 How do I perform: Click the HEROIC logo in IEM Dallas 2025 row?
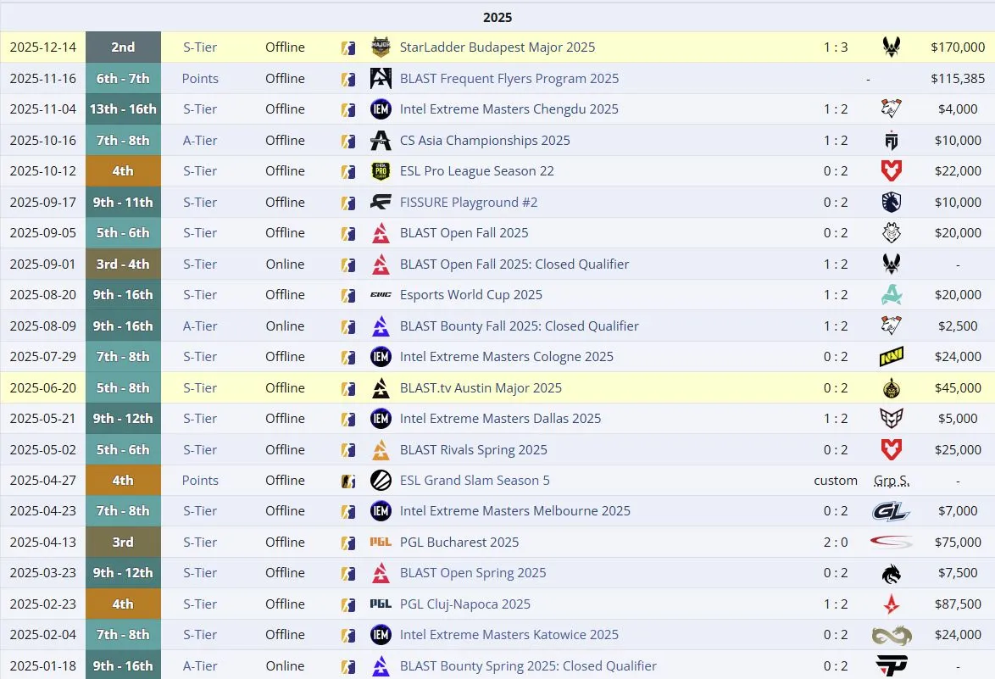click(x=891, y=418)
